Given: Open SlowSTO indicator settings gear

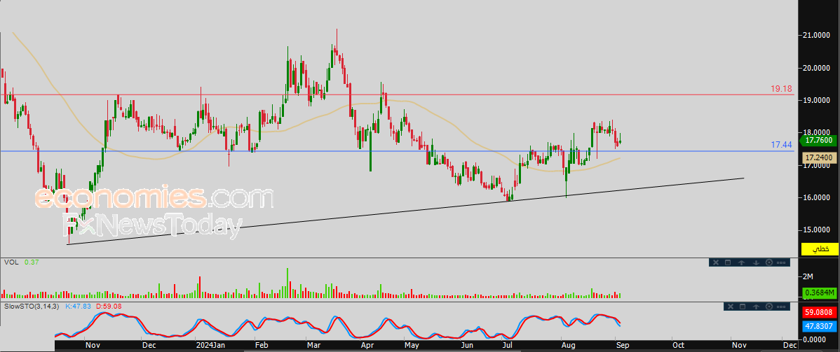Looking at the screenshot, I should click(770, 307).
